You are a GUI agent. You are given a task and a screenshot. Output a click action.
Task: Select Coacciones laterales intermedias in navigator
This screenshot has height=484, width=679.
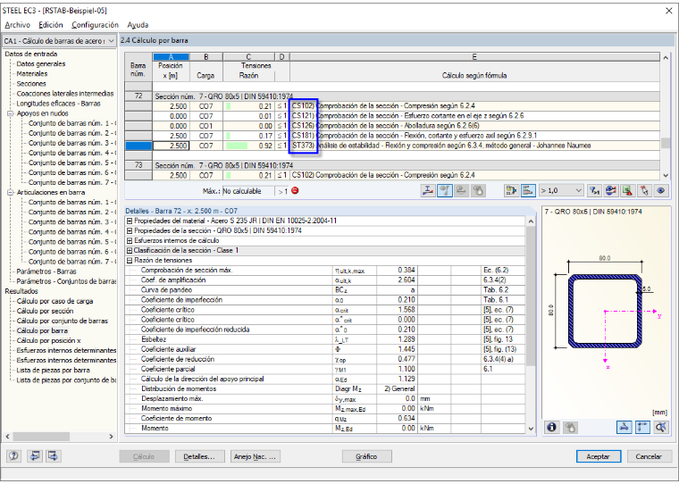click(x=65, y=94)
